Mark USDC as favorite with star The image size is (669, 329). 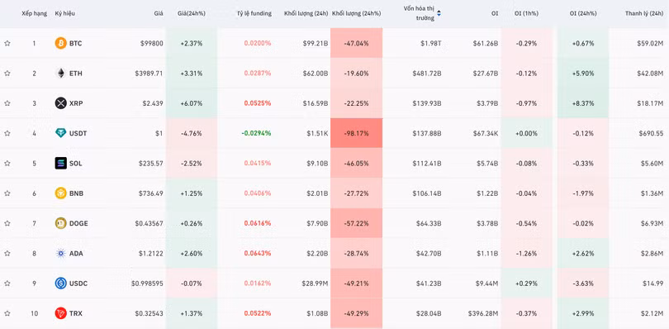(x=7, y=284)
